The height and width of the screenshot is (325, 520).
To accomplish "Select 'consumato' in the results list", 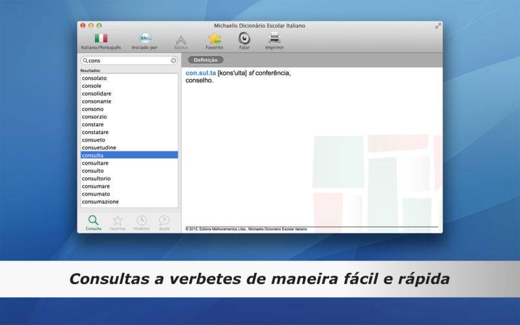I will [x=129, y=194].
